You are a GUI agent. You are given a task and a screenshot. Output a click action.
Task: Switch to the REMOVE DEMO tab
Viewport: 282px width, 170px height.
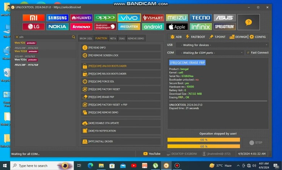pos(136,38)
